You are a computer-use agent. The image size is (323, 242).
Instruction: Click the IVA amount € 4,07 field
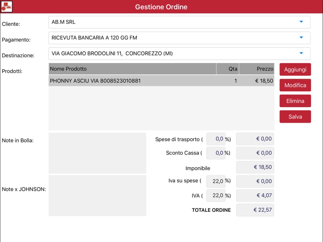click(x=255, y=195)
